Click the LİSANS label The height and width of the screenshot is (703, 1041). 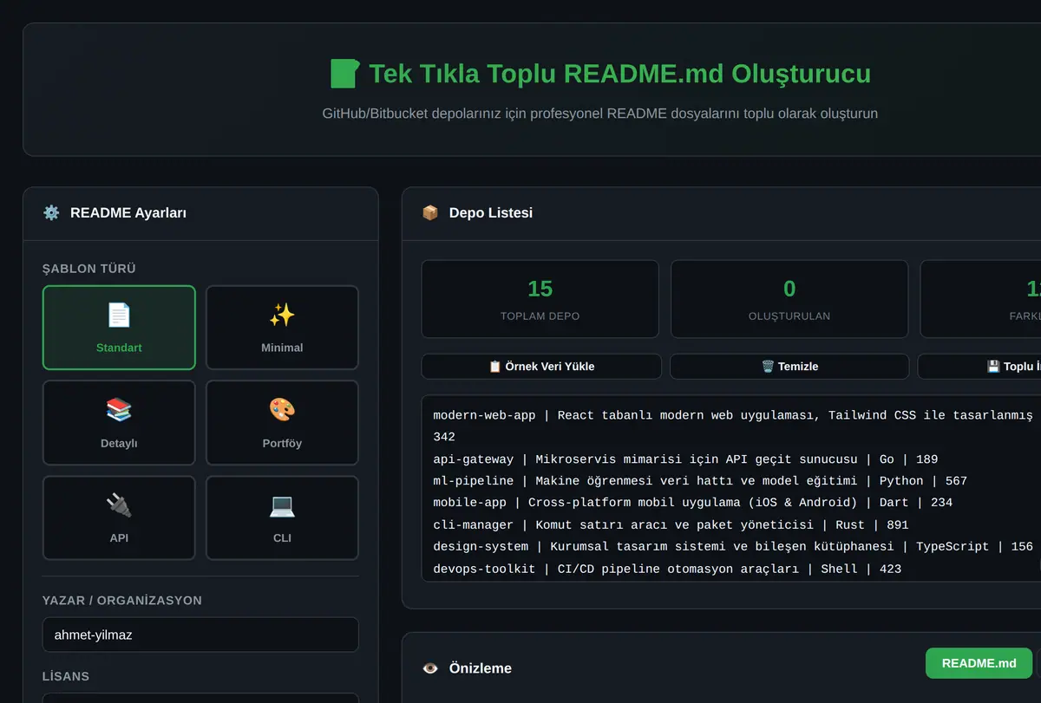(66, 676)
